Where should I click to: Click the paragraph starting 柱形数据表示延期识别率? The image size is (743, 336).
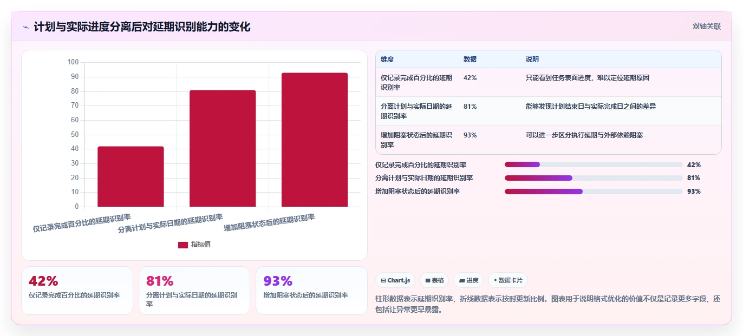[548, 305]
